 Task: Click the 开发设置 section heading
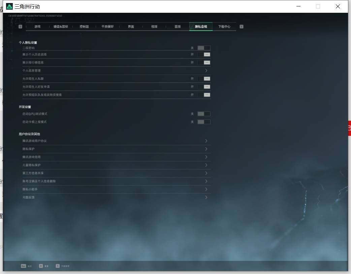25,107
